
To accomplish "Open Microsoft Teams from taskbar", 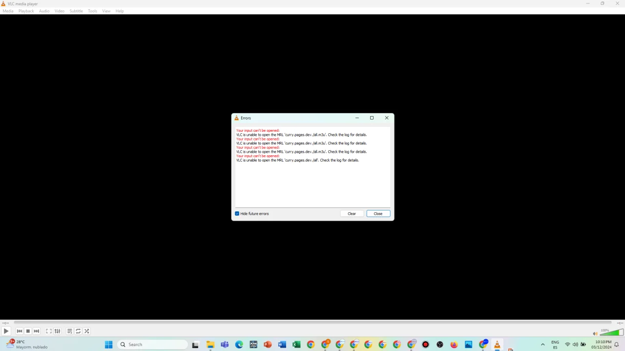I will click(x=225, y=345).
